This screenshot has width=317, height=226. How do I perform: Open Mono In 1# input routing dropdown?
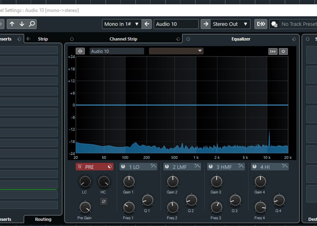coord(121,24)
